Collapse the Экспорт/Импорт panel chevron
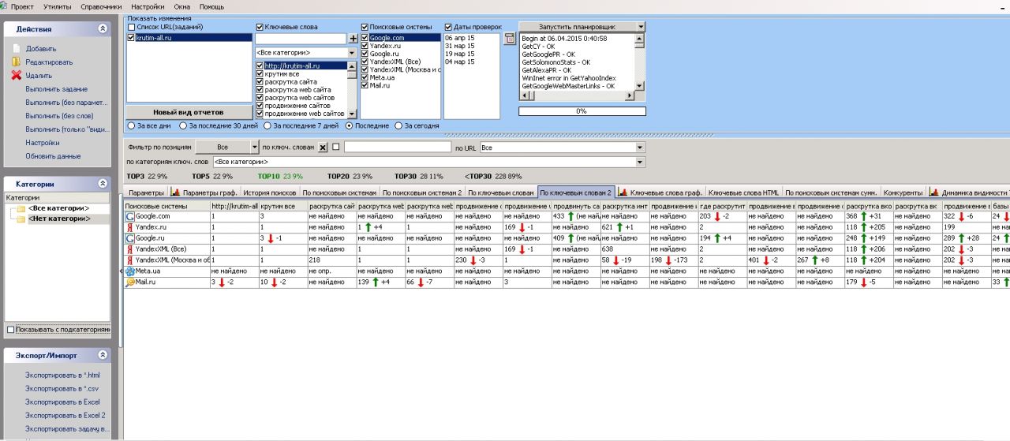The width and height of the screenshot is (1010, 441). pos(103,355)
